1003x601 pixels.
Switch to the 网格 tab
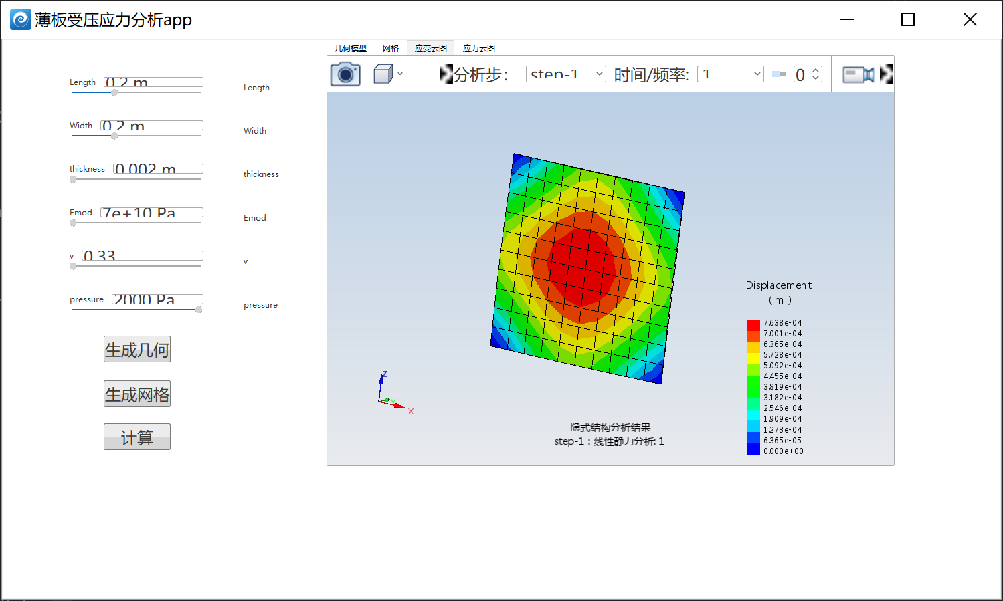[x=391, y=48]
